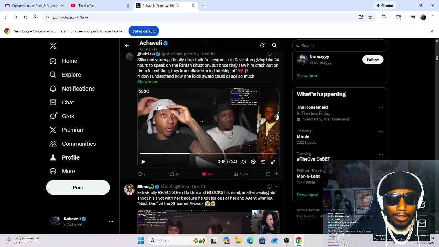Image resolution: width=439 pixels, height=247 pixels.
Task: Mute the video with the speaker icon
Action: point(243,162)
